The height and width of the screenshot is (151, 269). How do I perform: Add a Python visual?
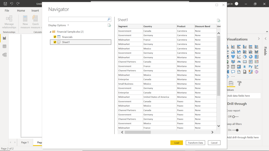[250, 67]
